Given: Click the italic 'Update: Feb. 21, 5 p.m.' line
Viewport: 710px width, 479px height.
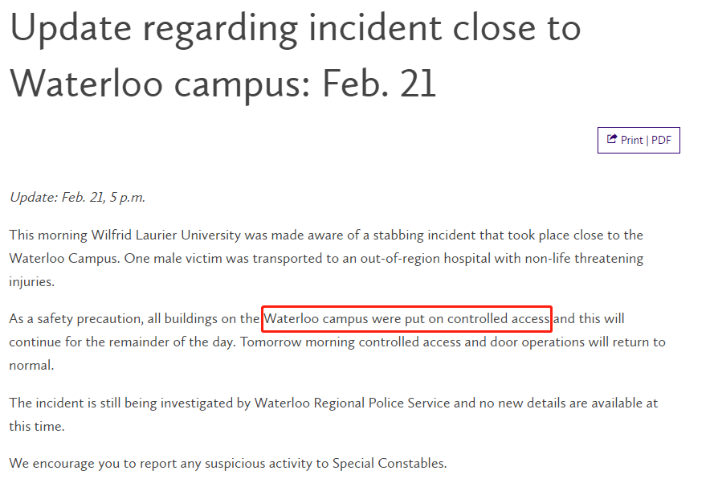Looking at the screenshot, I should 77,198.
